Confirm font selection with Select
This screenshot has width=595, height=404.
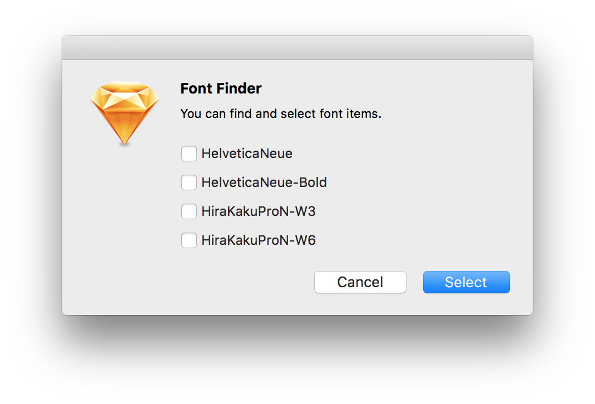tap(466, 282)
